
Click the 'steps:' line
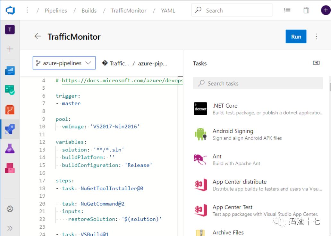tap(65, 181)
